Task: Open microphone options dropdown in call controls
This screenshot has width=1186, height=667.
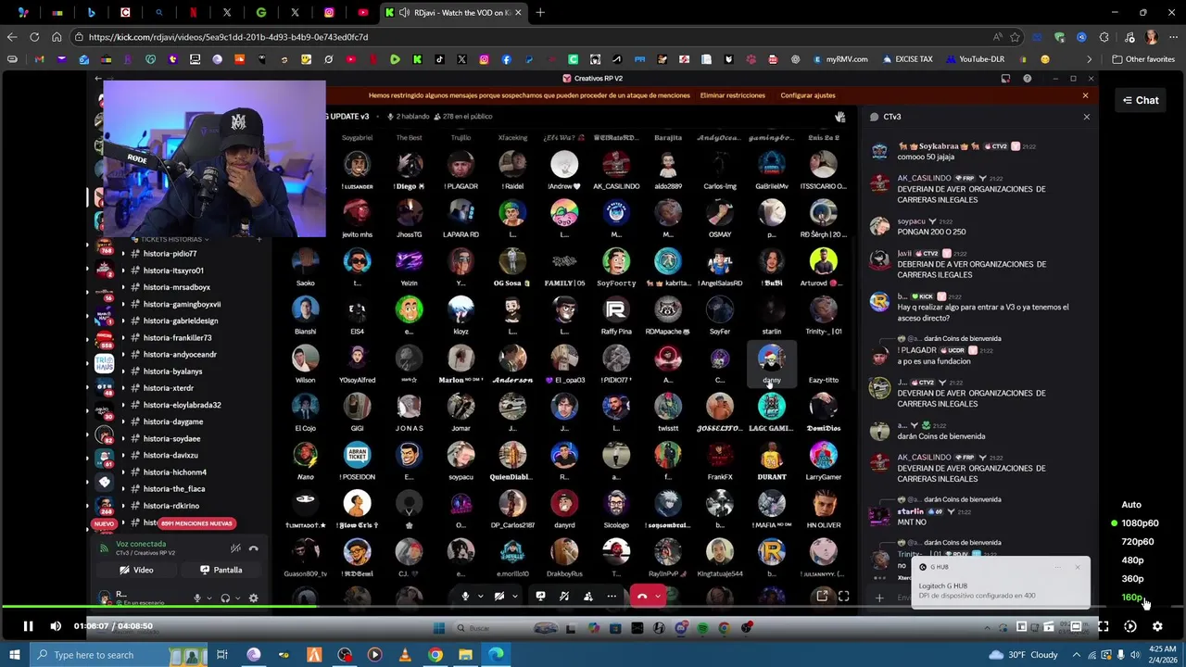Action: (x=480, y=597)
